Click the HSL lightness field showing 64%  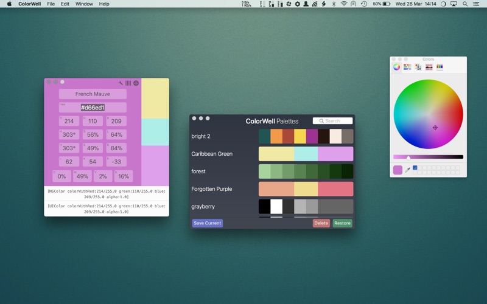tap(116, 134)
